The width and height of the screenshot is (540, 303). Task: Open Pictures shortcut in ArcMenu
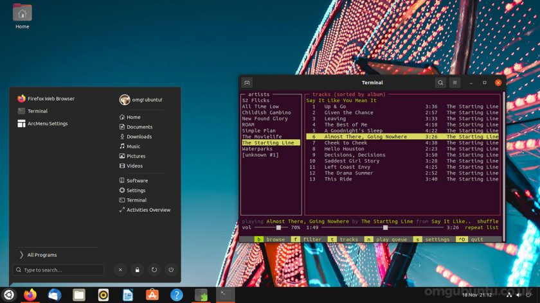tap(132, 156)
